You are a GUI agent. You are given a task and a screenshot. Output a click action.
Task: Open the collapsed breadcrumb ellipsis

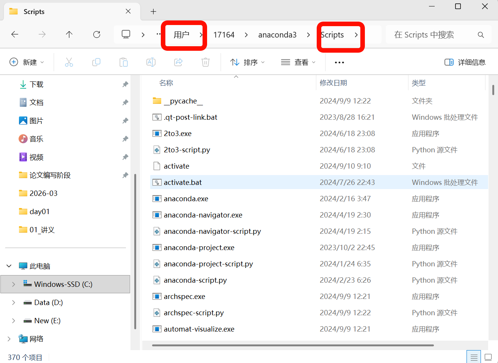[159, 34]
